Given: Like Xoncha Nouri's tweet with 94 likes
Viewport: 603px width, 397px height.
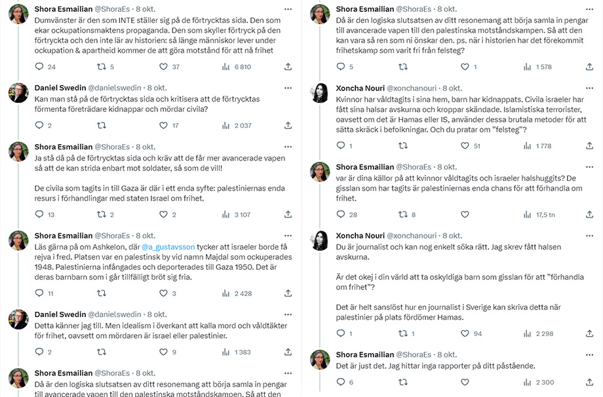Looking at the screenshot, I should pos(465,333).
